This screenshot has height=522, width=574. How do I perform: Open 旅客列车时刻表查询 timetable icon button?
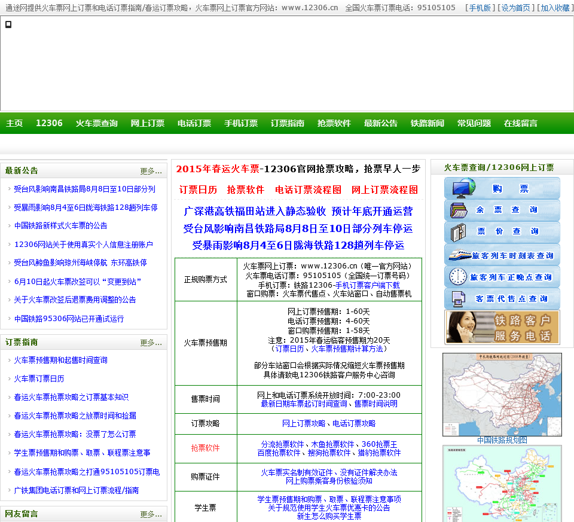pyautogui.click(x=502, y=255)
